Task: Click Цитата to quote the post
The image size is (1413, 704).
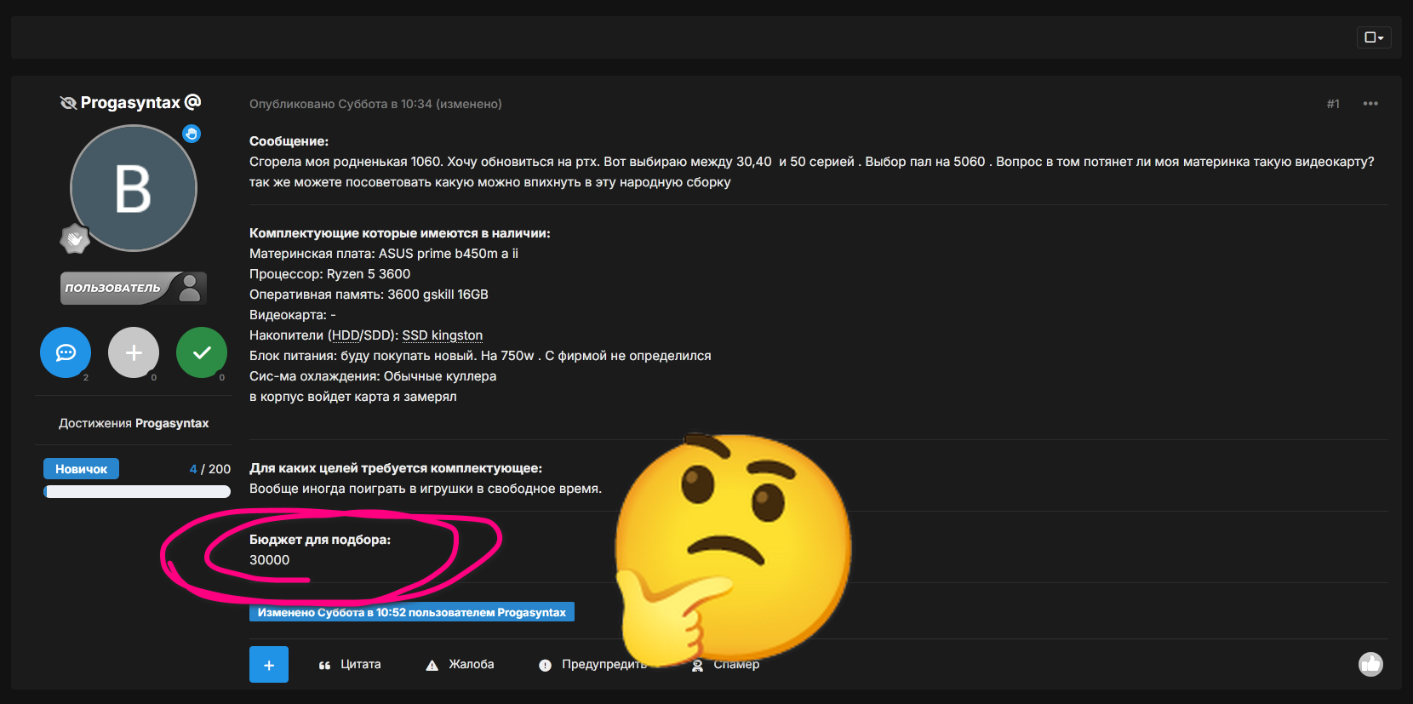Action: click(x=350, y=665)
